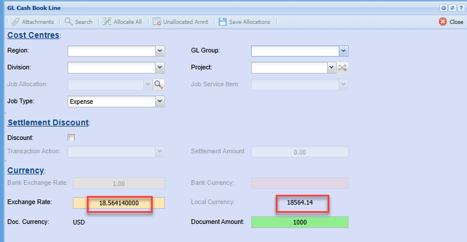
Task: Expand the Division dropdown arrow
Action: click(160, 68)
